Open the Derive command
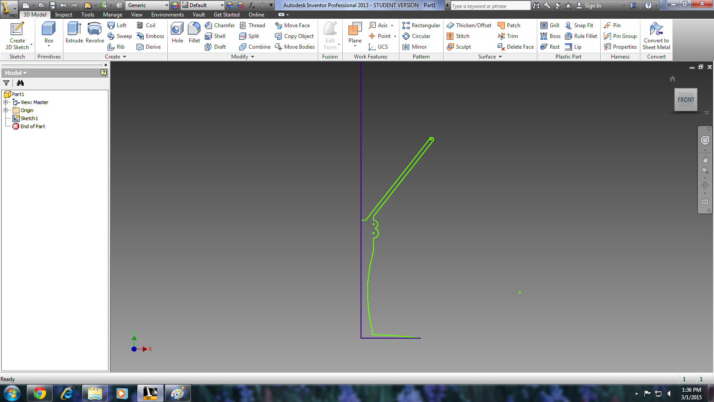The image size is (714, 402). (x=149, y=47)
